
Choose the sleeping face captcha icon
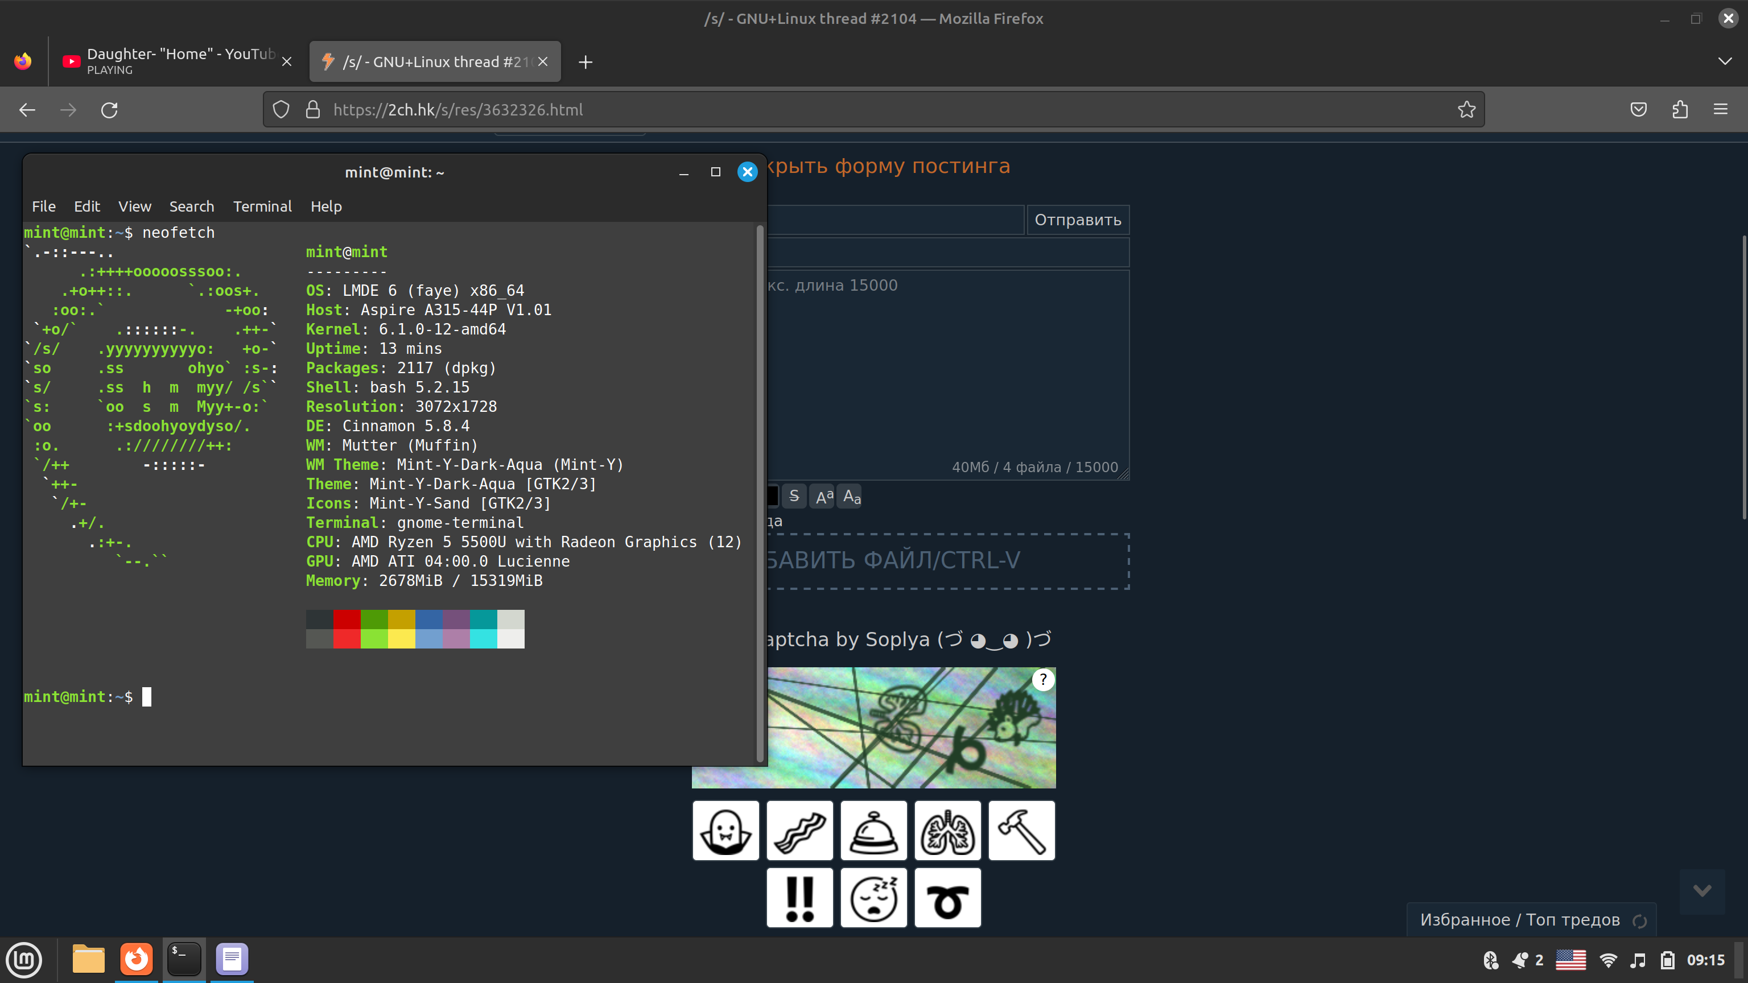point(873,898)
